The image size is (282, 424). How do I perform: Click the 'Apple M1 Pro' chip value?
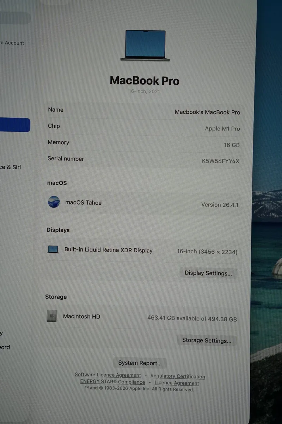(x=222, y=129)
